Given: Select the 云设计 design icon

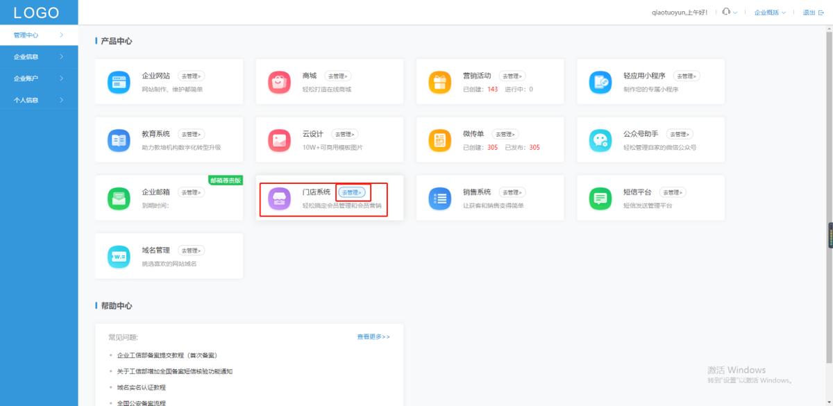Looking at the screenshot, I should pos(279,139).
